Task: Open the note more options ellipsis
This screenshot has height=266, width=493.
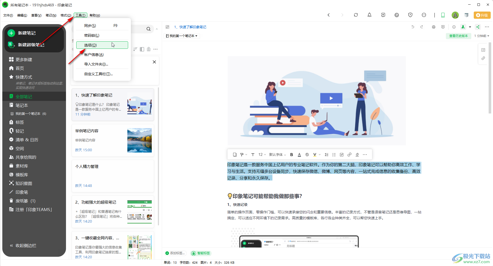Action: click(x=487, y=27)
